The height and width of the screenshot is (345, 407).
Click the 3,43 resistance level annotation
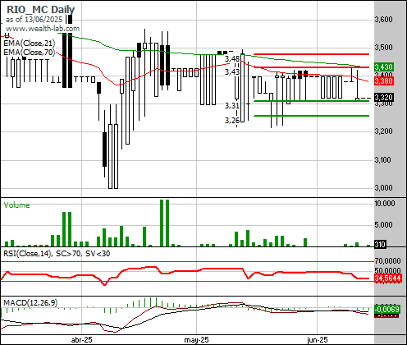(232, 72)
